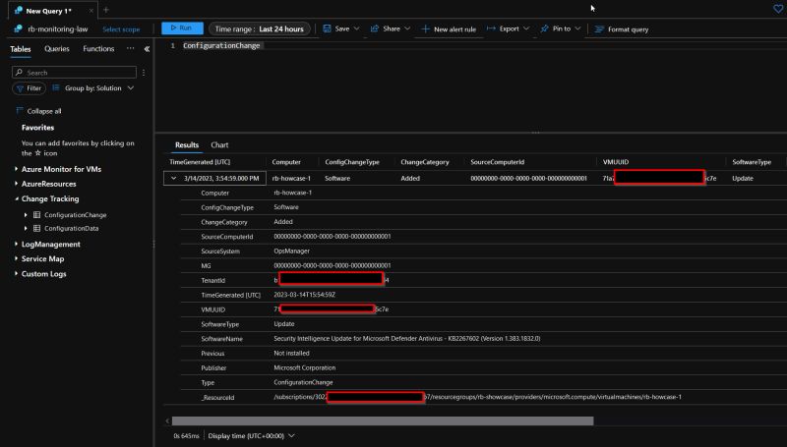
Task: Click the Export arrow icon
Action: tap(491, 28)
